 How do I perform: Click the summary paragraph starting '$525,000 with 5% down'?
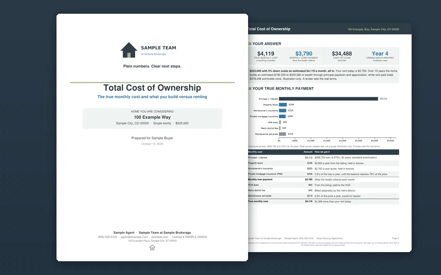[x=323, y=75]
